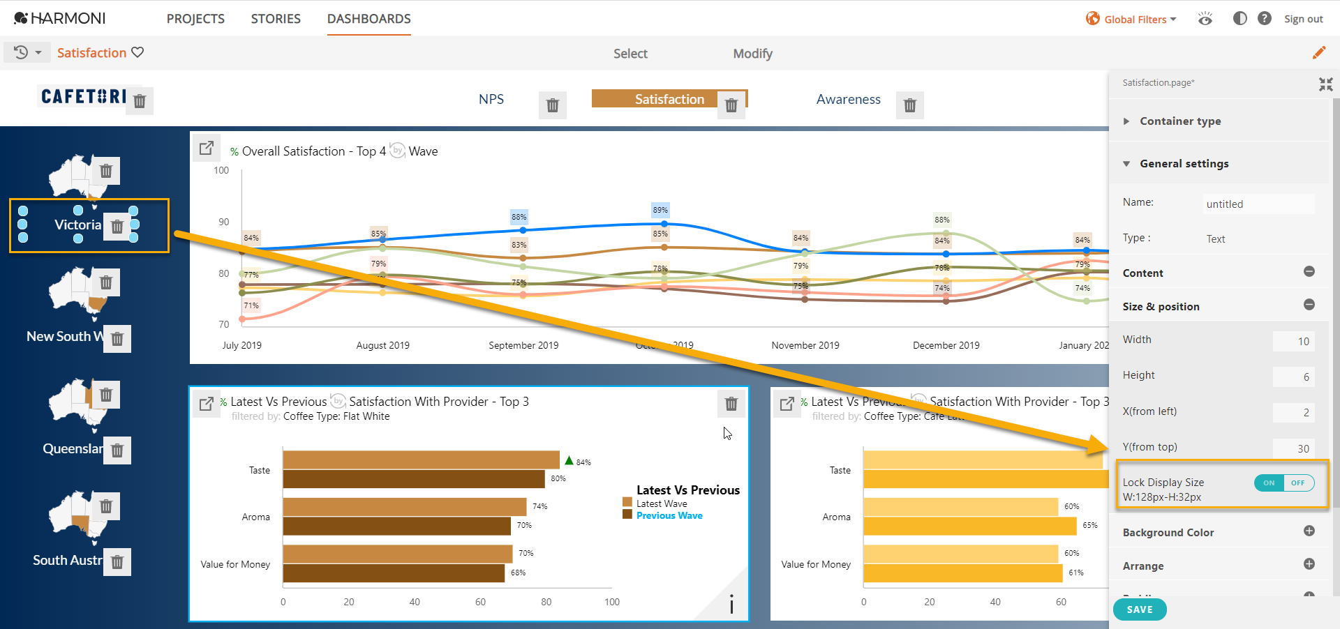Delete the Victoria map widget
The height and width of the screenshot is (629, 1340).
click(117, 225)
